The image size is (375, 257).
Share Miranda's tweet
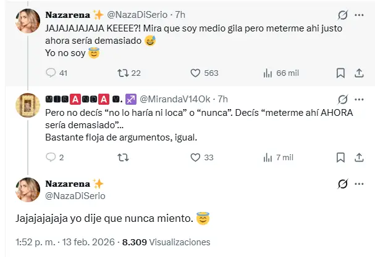pyautogui.click(x=360, y=158)
